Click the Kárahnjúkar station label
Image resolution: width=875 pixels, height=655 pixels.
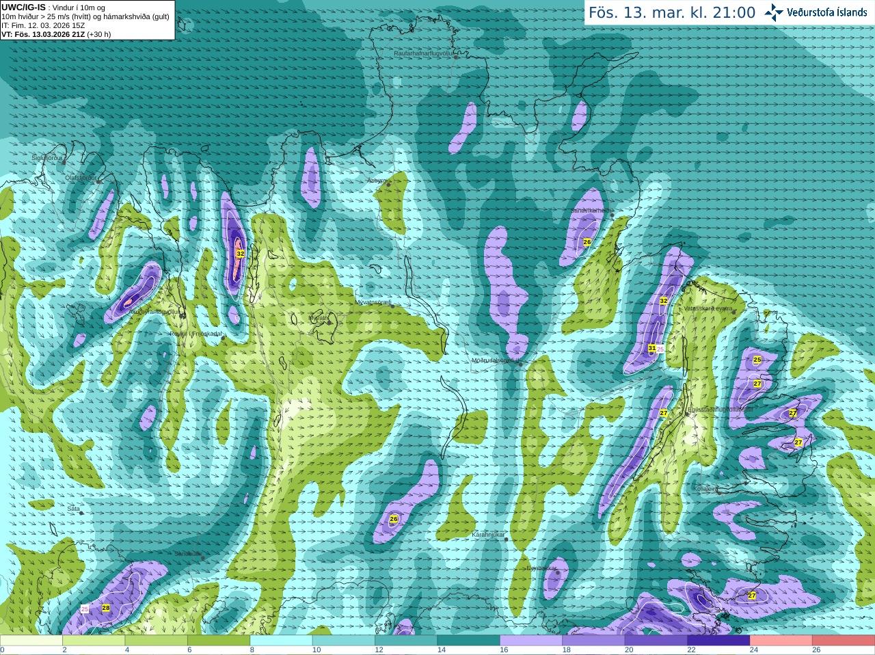pos(488,535)
